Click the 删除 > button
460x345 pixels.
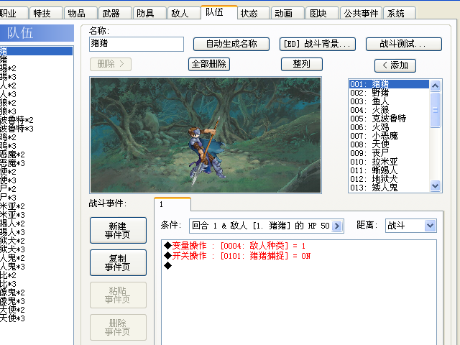tap(111, 64)
